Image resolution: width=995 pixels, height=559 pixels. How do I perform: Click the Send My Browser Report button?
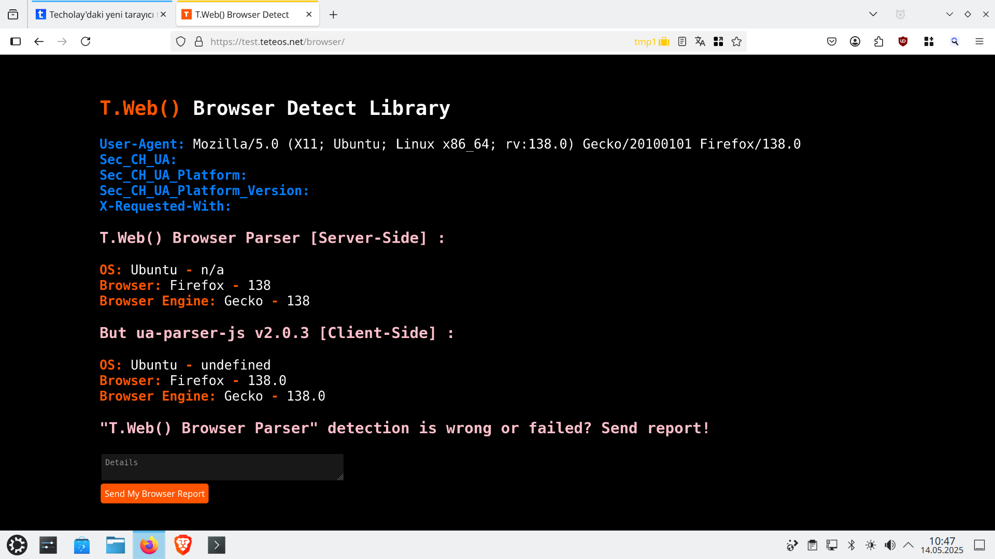pos(154,494)
